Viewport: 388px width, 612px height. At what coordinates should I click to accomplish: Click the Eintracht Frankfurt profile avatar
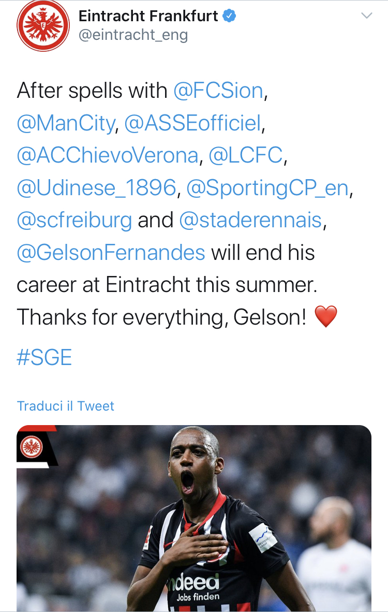(x=43, y=25)
